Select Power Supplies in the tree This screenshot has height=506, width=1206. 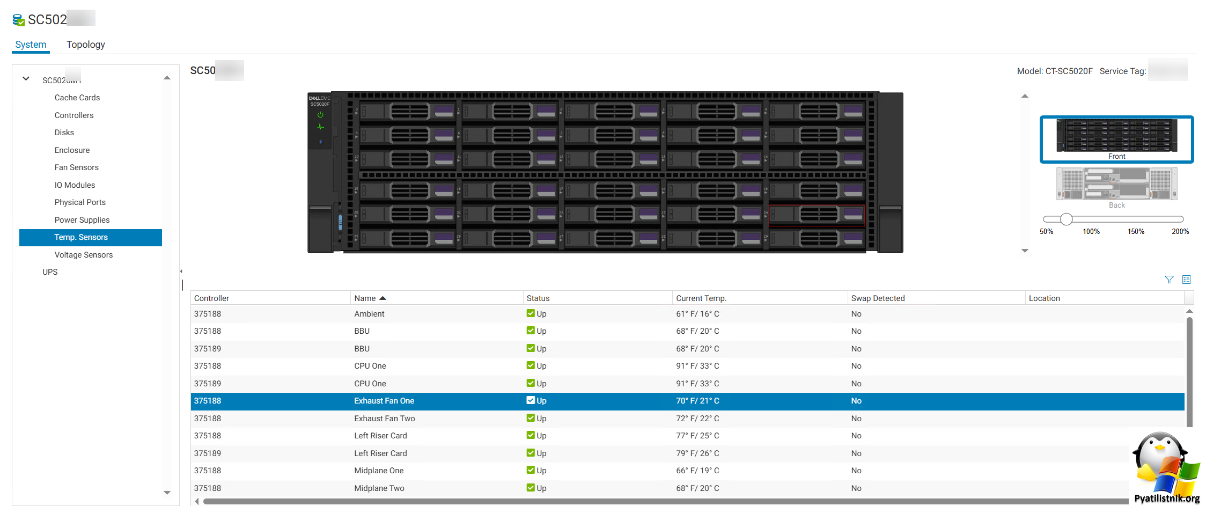(82, 220)
